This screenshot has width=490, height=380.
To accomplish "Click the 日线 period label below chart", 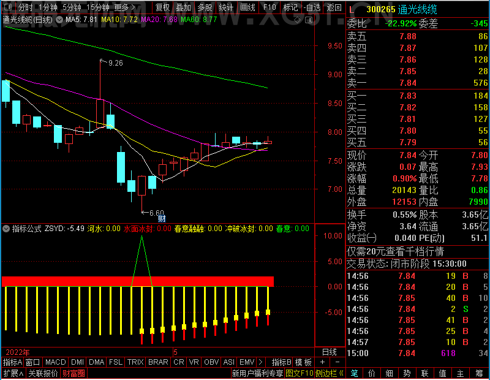I will coord(330,352).
